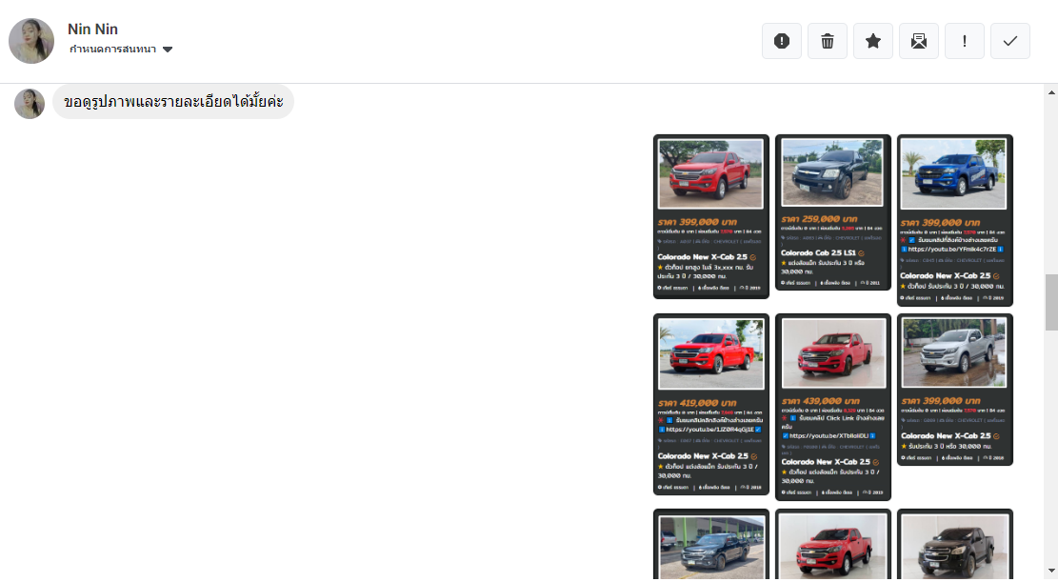Click the scrollbar up arrow
This screenshot has height=582, width=1058.
(x=1051, y=92)
